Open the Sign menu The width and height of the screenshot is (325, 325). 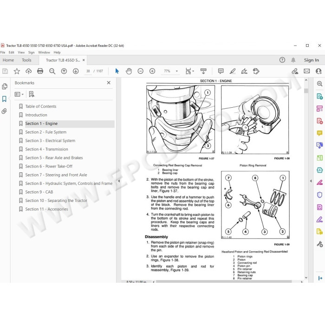coord(31,52)
